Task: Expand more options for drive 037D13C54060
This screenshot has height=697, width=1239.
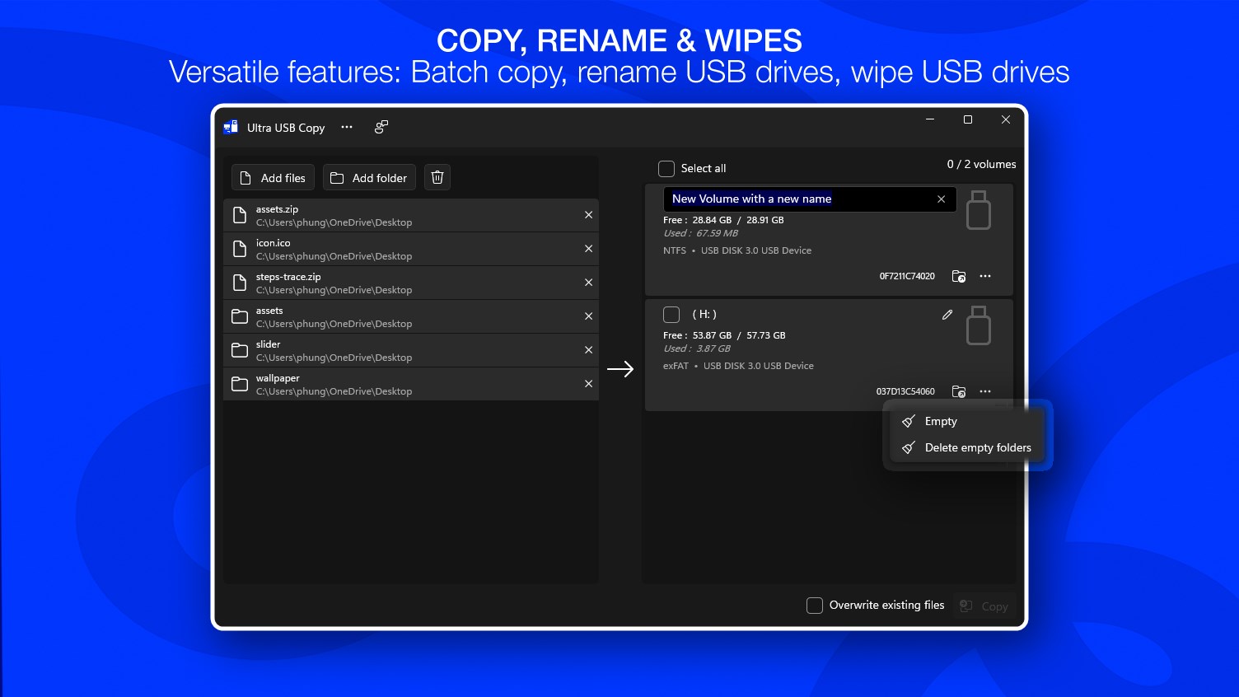Action: point(985,391)
